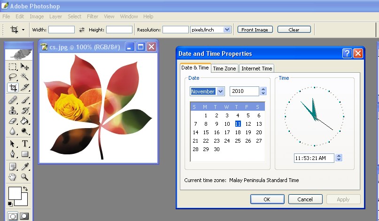Cancel the Date and Time Properties dialog
379x221 pixels.
point(305,199)
